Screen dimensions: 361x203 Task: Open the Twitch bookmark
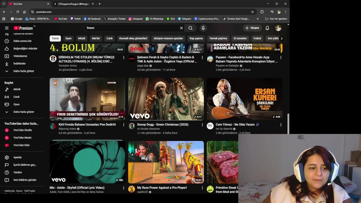pyautogui.click(x=75, y=19)
